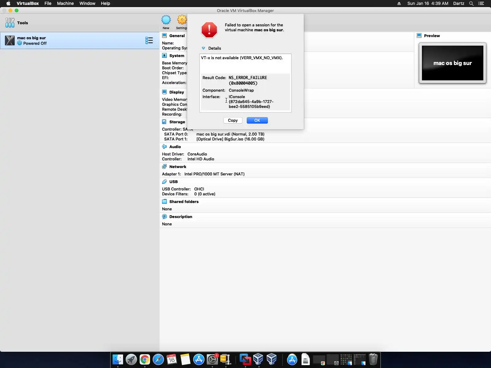Click the Shared folders section icon
Viewport: 491px width, 368px height.
(x=164, y=201)
